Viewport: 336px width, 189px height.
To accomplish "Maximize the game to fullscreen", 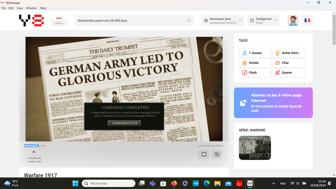I will coord(217,154).
